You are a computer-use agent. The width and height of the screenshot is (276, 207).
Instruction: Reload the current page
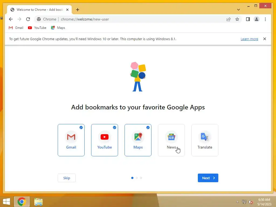28,19
